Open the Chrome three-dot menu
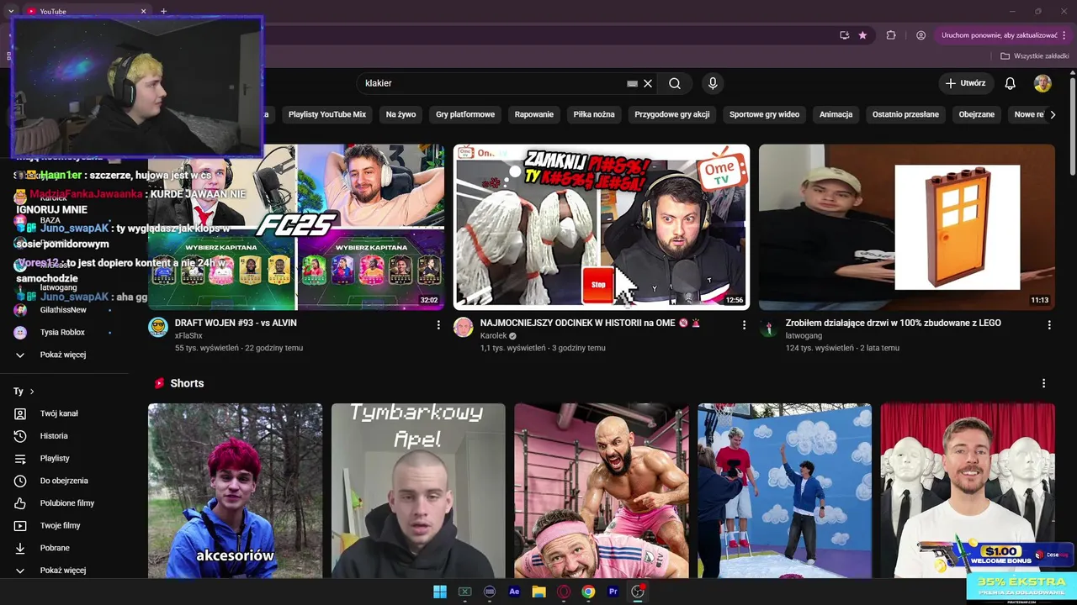The height and width of the screenshot is (605, 1077). [x=1064, y=35]
